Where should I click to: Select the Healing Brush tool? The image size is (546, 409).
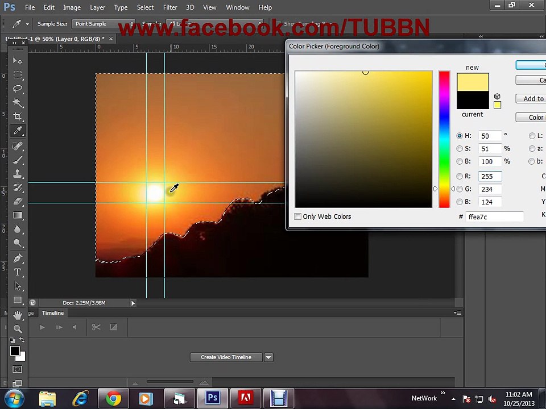coord(18,145)
